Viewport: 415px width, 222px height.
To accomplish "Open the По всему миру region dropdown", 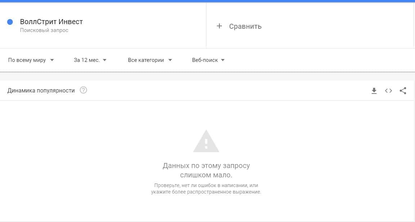I will pyautogui.click(x=31, y=60).
